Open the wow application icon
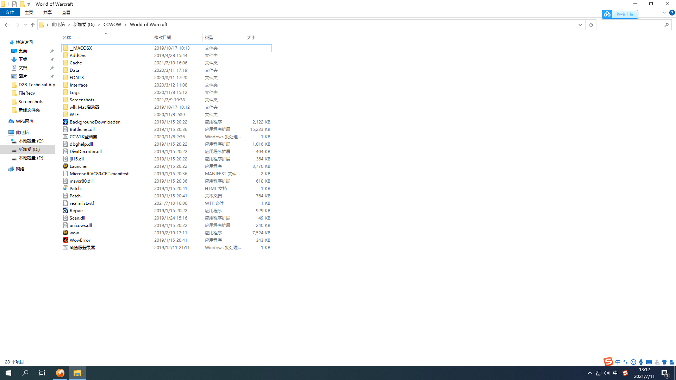 (x=65, y=233)
